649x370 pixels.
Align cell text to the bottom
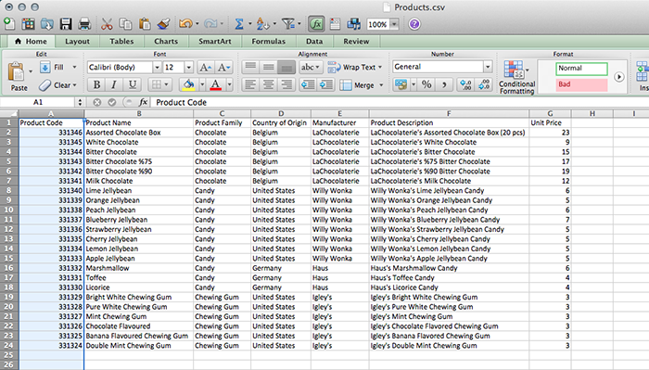286,67
